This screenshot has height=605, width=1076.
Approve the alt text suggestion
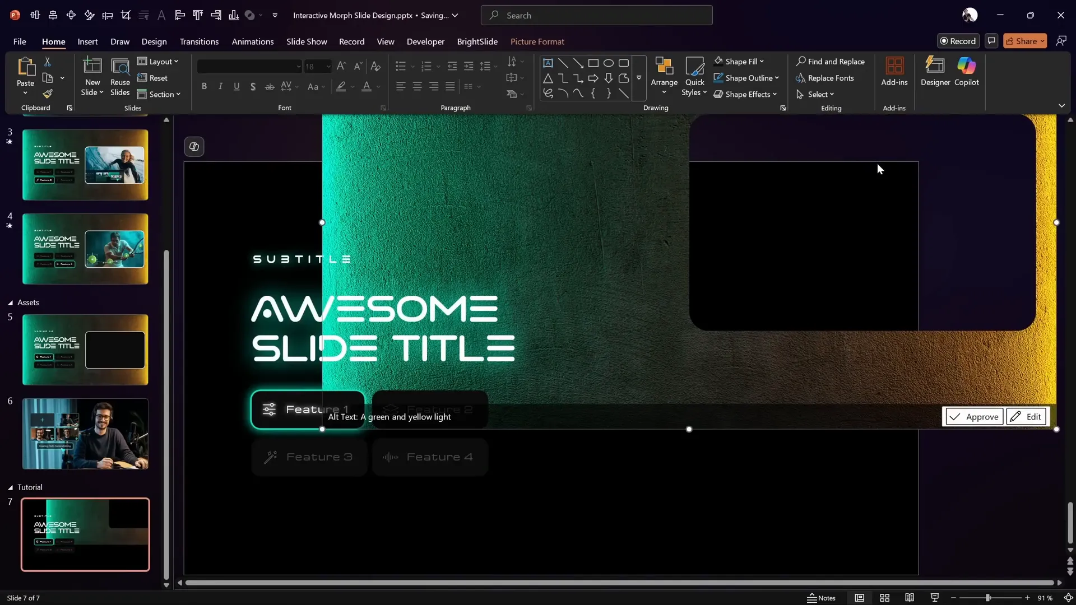[x=975, y=417]
